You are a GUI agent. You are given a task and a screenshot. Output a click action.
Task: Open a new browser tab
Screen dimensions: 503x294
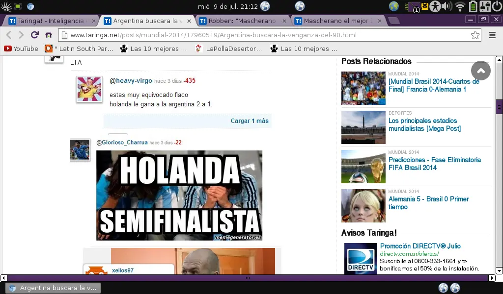(x=393, y=21)
